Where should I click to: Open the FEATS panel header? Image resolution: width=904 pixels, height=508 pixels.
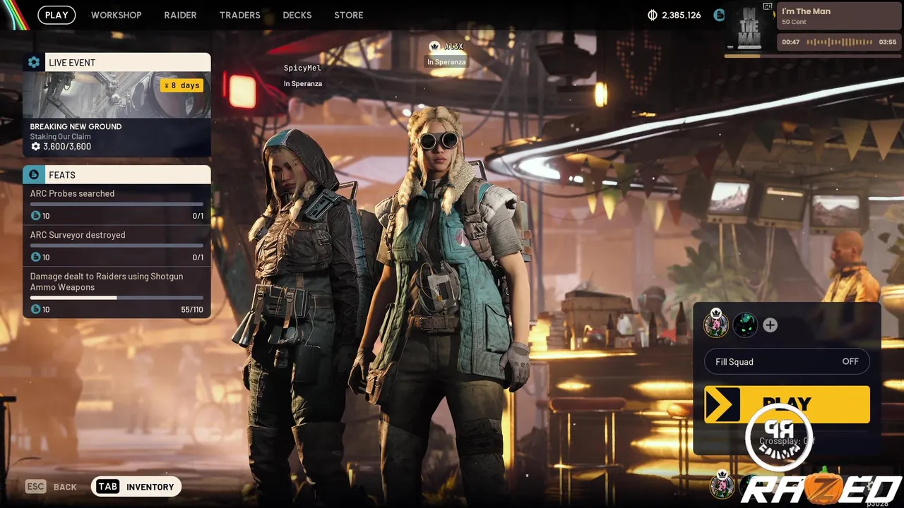pyautogui.click(x=117, y=174)
